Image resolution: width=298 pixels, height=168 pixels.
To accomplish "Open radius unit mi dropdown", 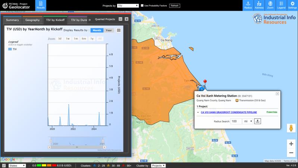I will pos(248,121).
